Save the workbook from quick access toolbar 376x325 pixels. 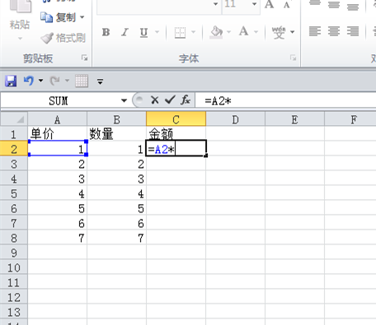coord(11,81)
